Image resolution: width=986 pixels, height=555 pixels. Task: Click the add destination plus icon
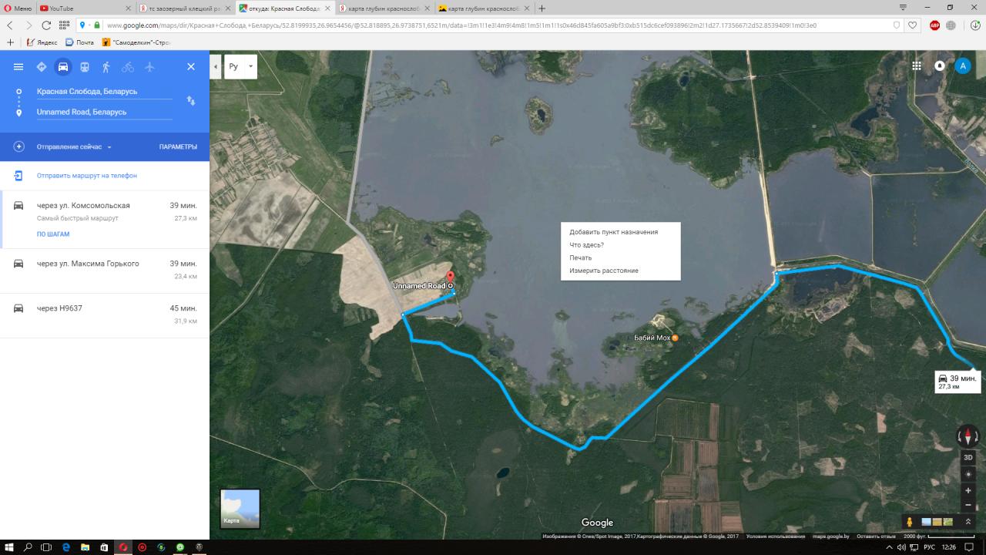[x=19, y=146]
